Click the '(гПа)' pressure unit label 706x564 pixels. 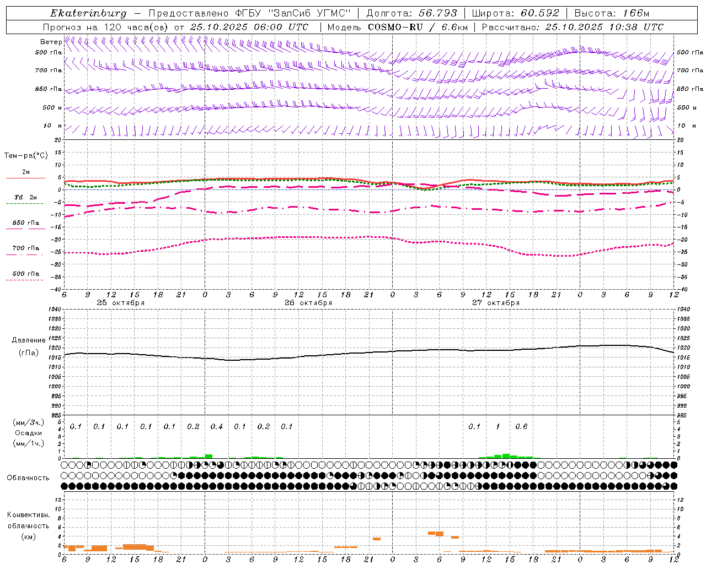[29, 352]
